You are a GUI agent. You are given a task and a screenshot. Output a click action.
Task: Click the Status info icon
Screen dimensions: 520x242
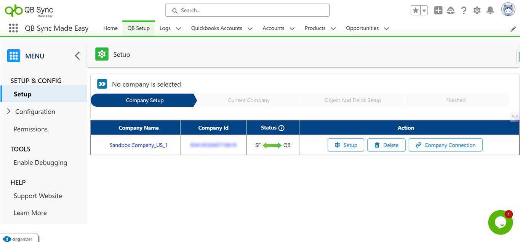point(282,128)
